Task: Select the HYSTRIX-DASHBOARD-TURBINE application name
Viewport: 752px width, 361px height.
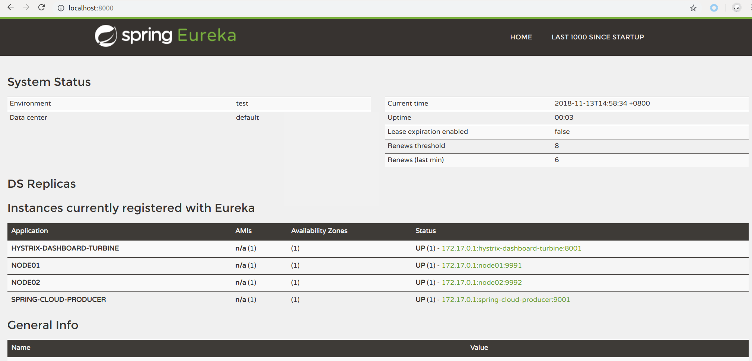Action: click(65, 248)
